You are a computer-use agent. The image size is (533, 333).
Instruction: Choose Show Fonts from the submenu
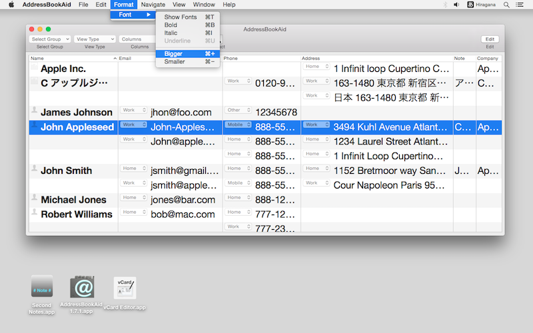[x=188, y=17]
